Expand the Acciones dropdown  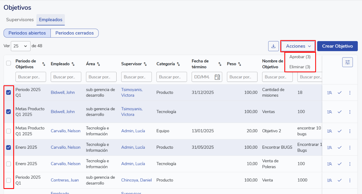[x=298, y=46]
